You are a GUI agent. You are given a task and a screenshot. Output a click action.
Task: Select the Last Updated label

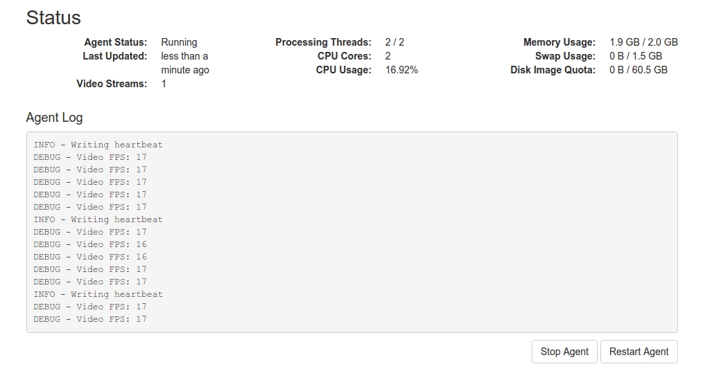click(115, 56)
